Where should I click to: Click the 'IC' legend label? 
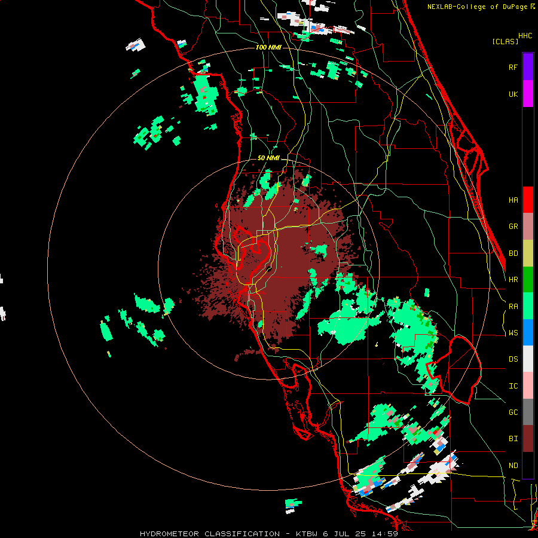pos(513,386)
